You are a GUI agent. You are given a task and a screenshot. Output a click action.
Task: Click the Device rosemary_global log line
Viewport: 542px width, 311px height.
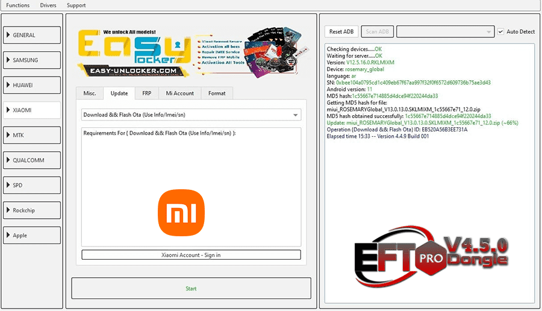pyautogui.click(x=355, y=69)
